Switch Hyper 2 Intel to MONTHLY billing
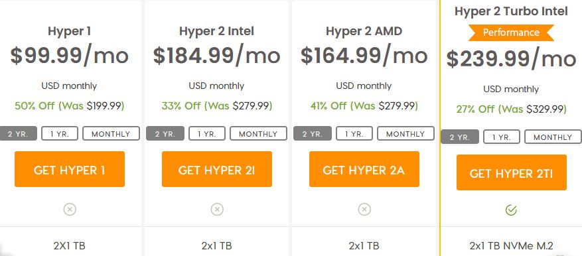This screenshot has width=582, height=256. coord(258,133)
